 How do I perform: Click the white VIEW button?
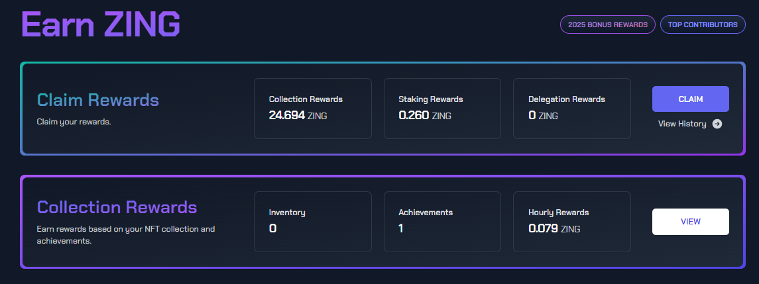690,222
